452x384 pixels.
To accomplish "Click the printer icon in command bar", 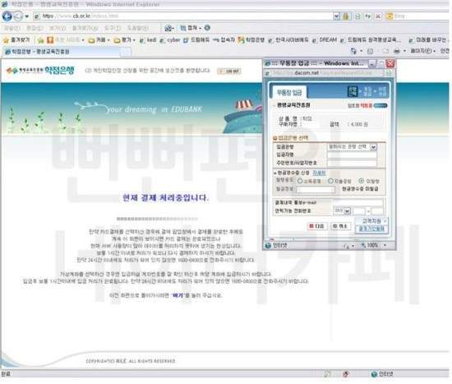I will [397, 51].
